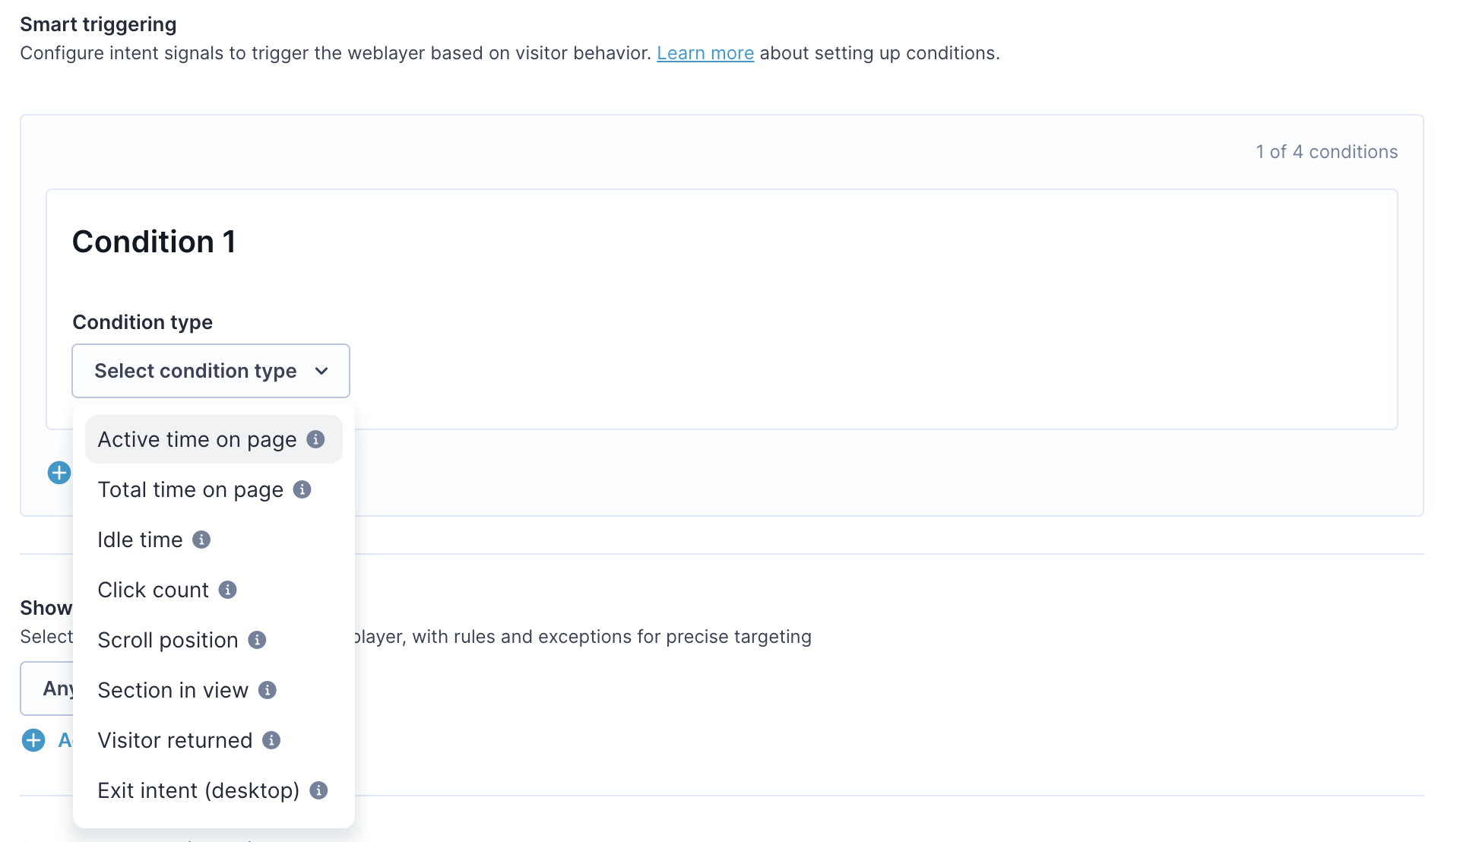Choose Exit intent (desktop) option
Screen dimensions: 1479x842
pyautogui.click(x=214, y=790)
